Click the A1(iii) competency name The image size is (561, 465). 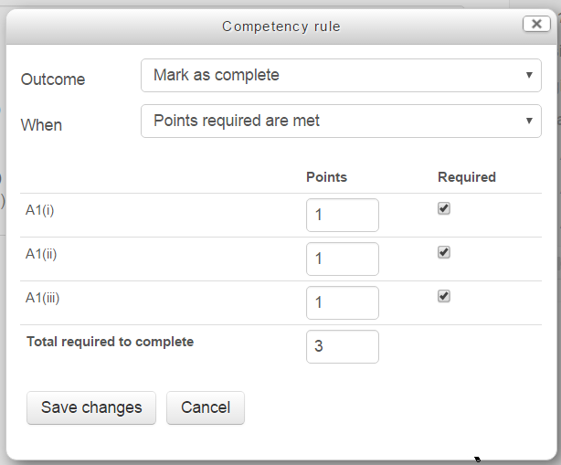[44, 297]
